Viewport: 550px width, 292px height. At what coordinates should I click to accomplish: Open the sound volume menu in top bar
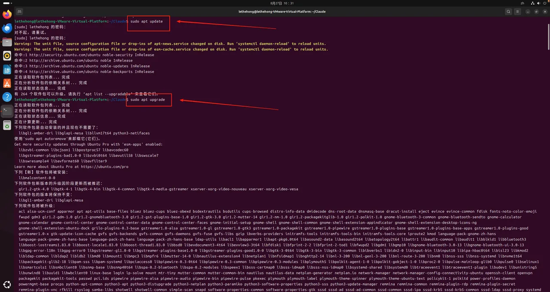pos(538,3)
